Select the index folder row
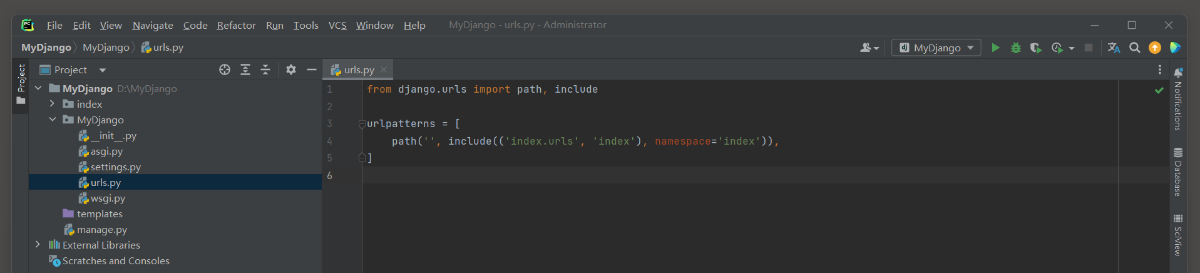The image size is (1200, 273). [175, 104]
